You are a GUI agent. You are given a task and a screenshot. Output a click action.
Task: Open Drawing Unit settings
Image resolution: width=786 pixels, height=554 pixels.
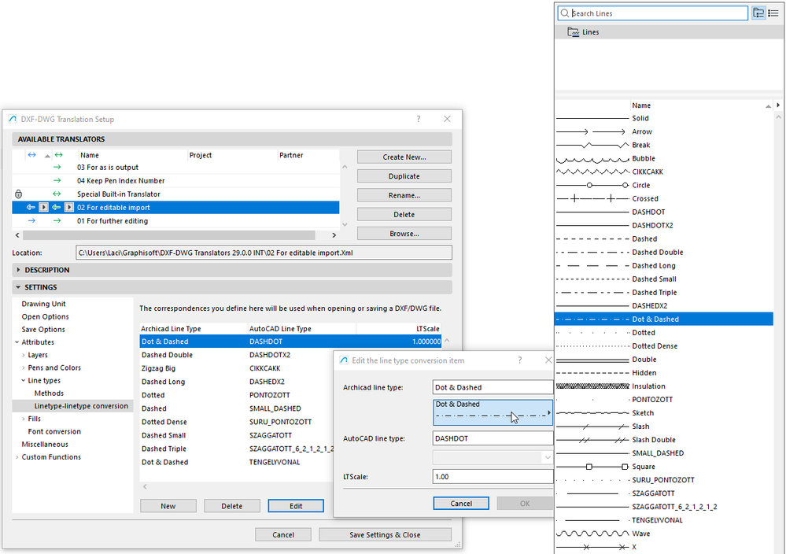(x=43, y=304)
